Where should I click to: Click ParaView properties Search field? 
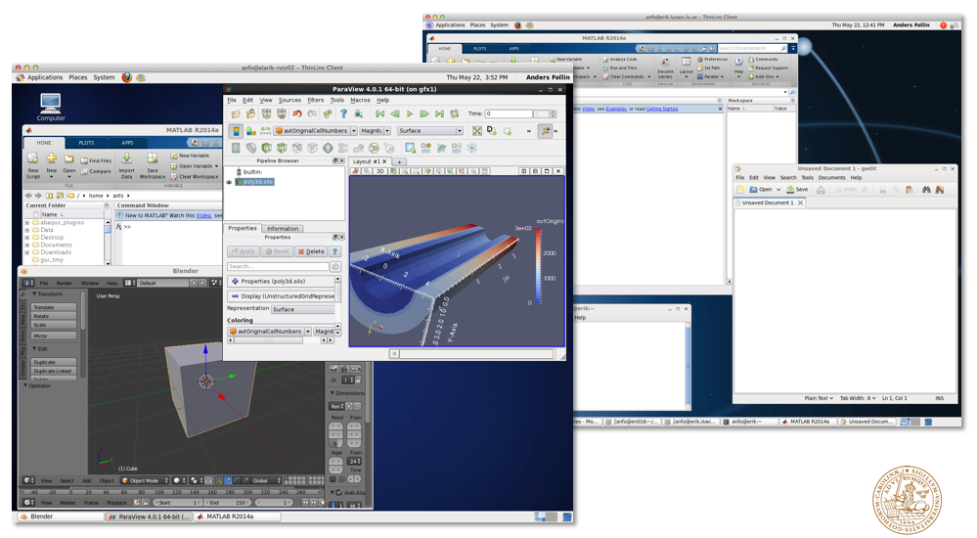pyautogui.click(x=278, y=266)
